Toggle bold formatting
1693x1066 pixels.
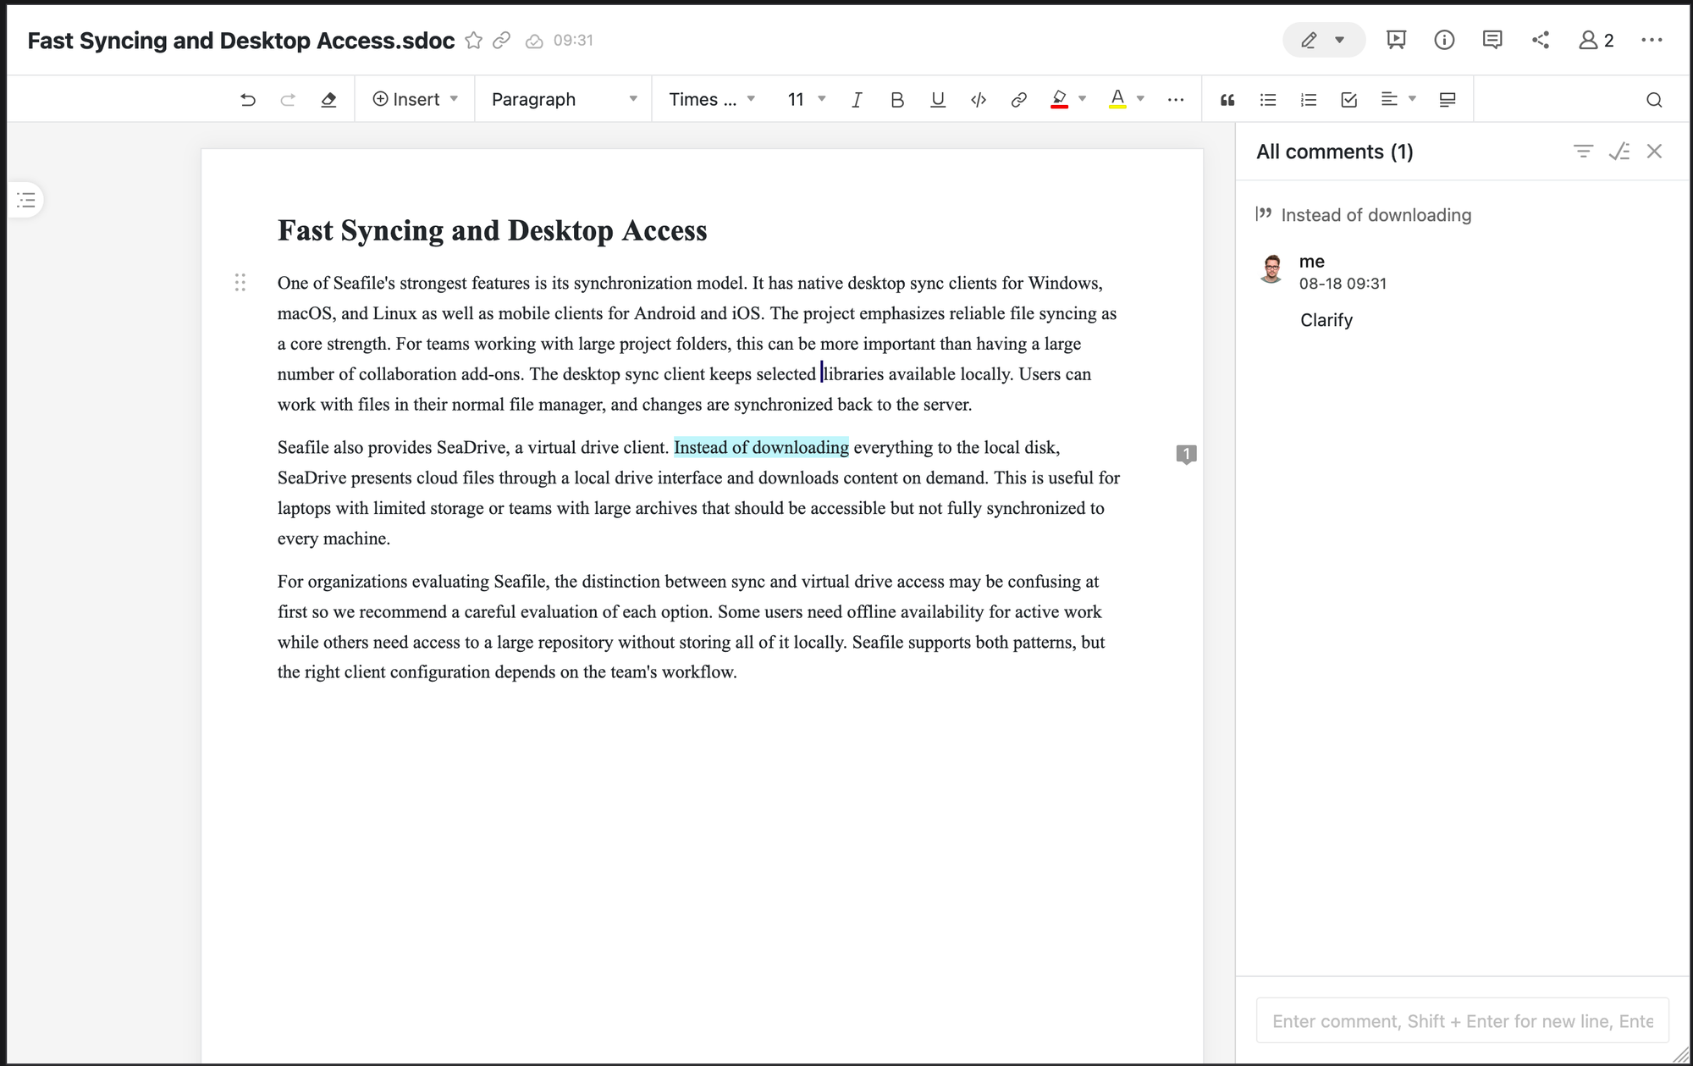point(897,100)
